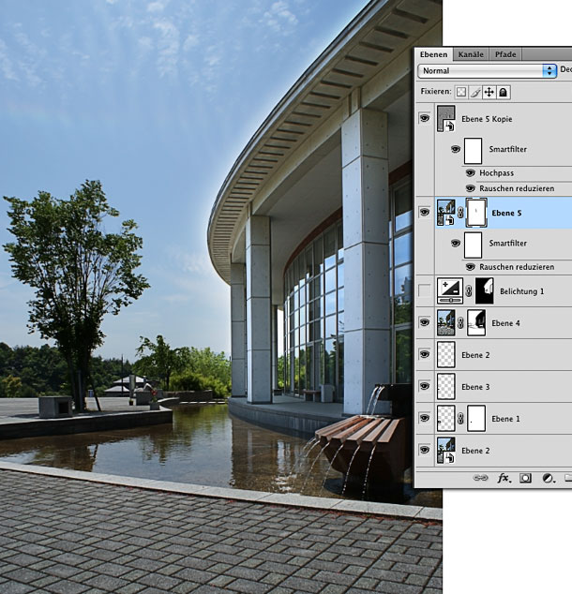Select the Ebene 5 Kopie Smartfilter mask
The height and width of the screenshot is (594, 572).
tap(473, 151)
